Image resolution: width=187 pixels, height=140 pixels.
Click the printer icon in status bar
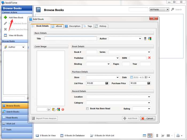178,135
